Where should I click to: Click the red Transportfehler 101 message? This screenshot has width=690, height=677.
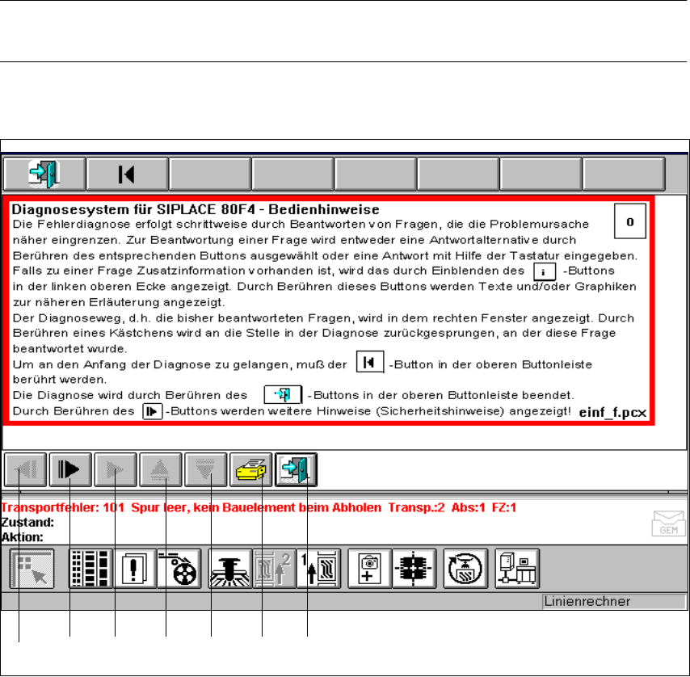click(x=259, y=507)
